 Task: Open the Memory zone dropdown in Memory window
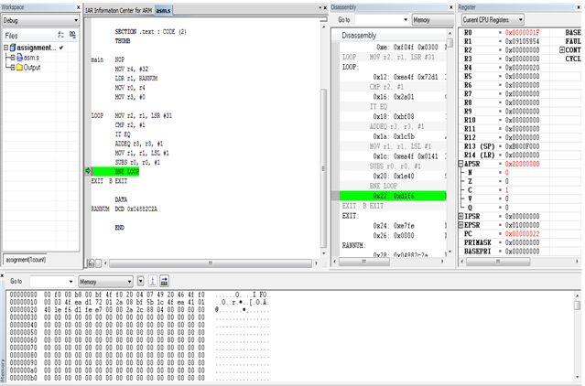[x=105, y=282]
